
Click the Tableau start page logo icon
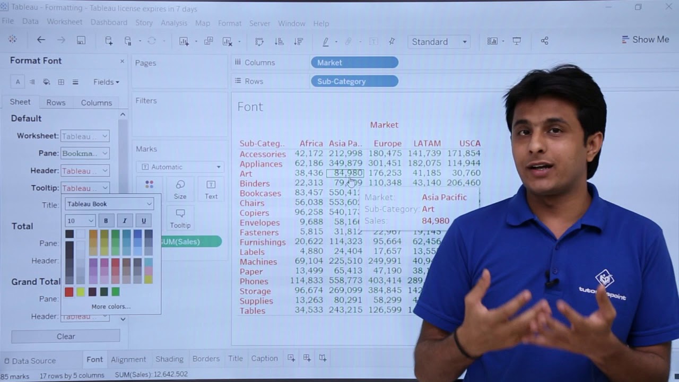point(12,40)
